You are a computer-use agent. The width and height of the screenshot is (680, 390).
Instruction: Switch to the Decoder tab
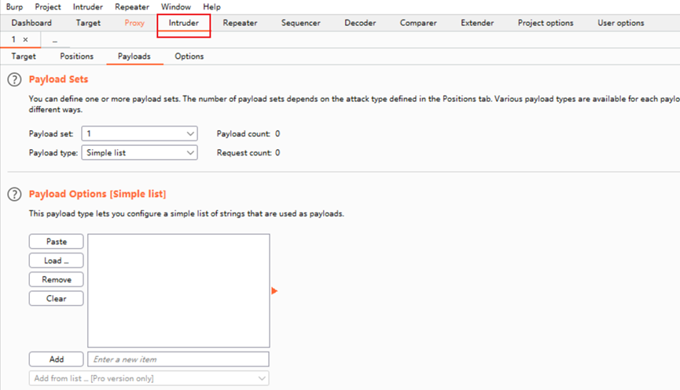[360, 23]
